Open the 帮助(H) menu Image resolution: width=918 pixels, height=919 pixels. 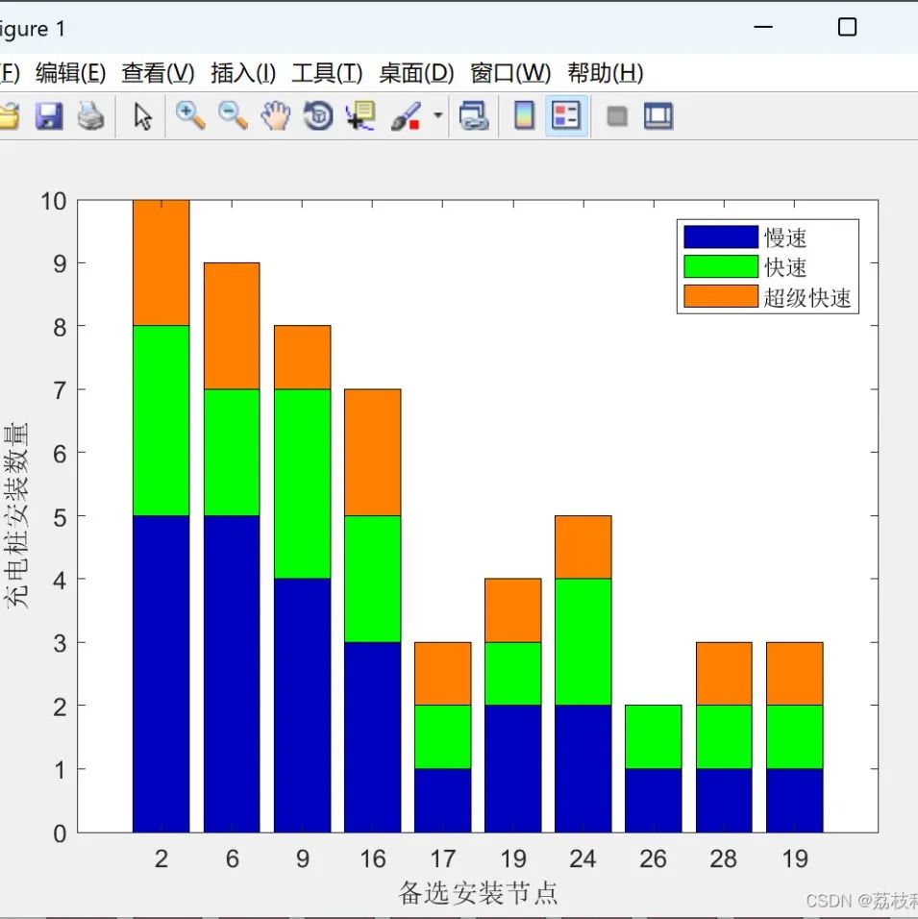click(x=606, y=73)
